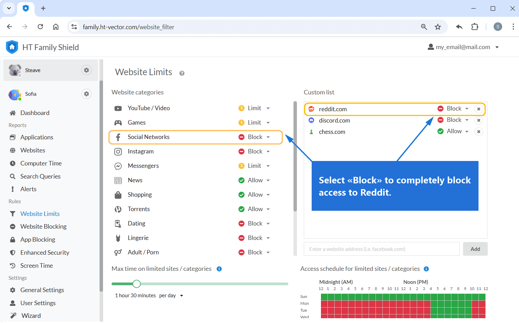
Task: Open Alerts in sidebar
Action: (28, 189)
